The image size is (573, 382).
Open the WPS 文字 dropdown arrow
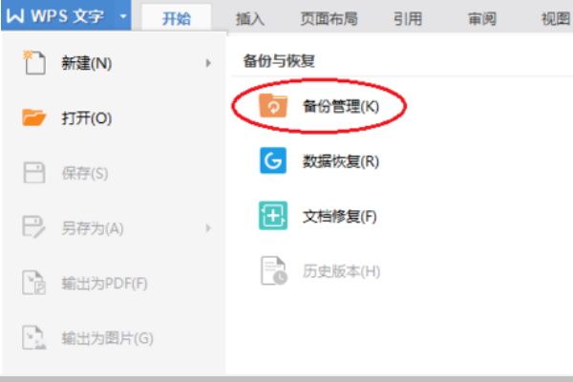click(x=123, y=16)
